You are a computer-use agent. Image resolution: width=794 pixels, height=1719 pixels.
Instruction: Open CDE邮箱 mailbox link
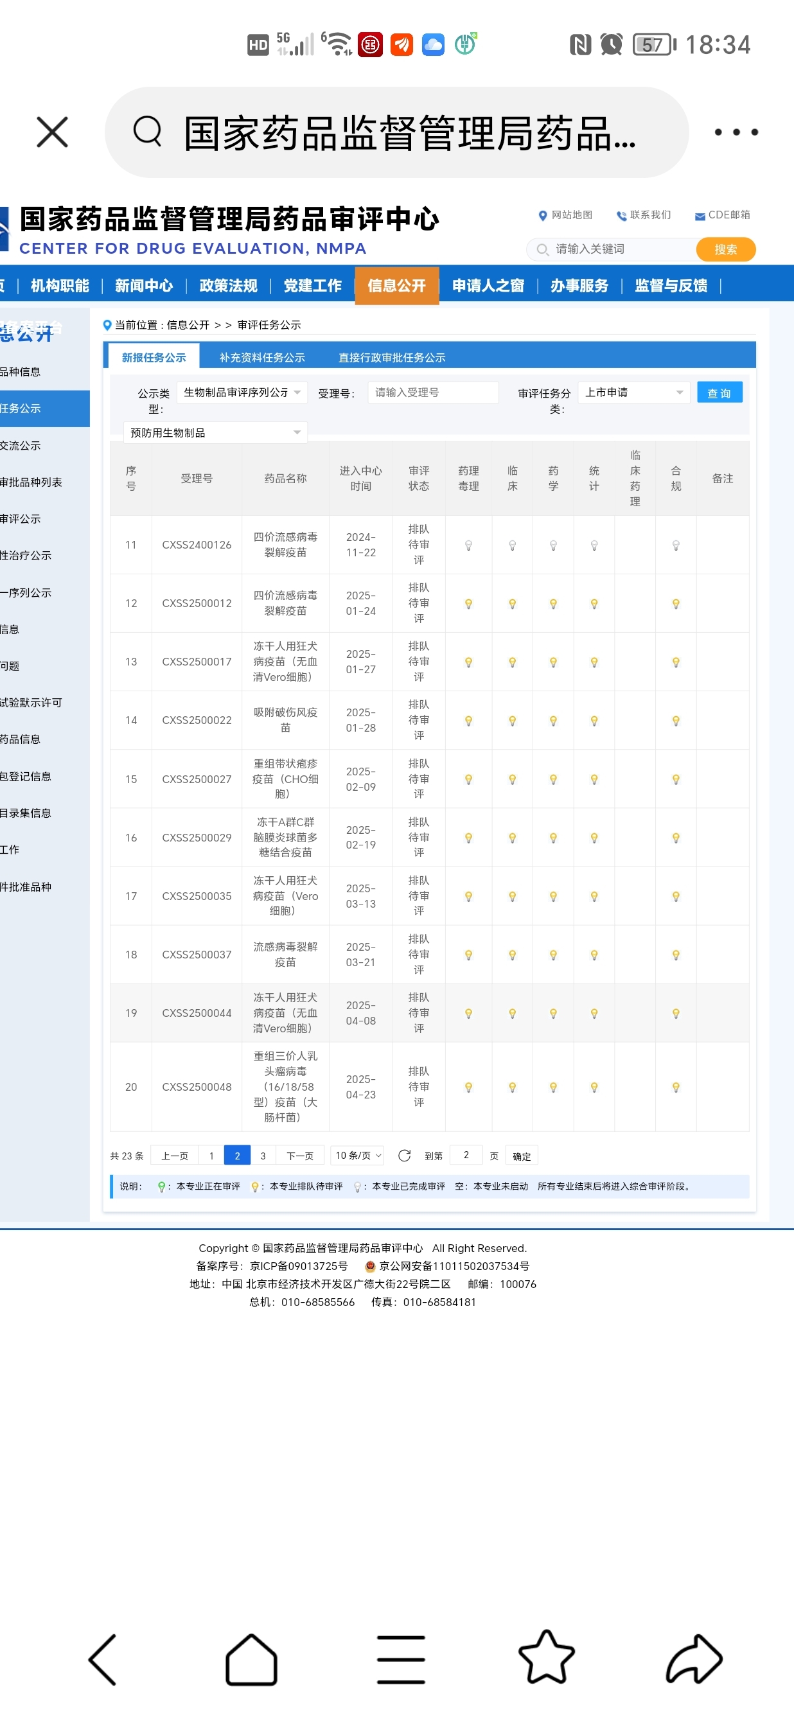click(723, 215)
